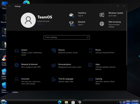The height and width of the screenshot is (104, 140).
Task: Click the search magnifier icon
Action: click(x=88, y=37)
